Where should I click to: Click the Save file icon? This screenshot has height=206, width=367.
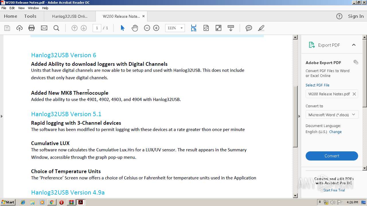[7, 28]
